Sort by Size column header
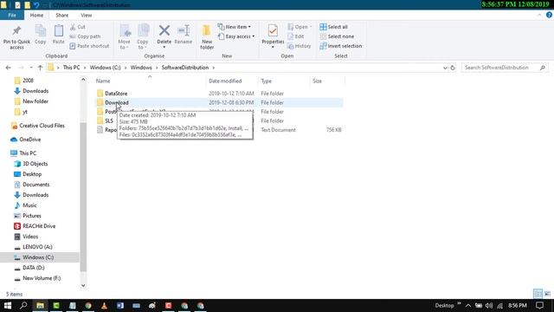The width and height of the screenshot is (554, 312). click(x=318, y=81)
